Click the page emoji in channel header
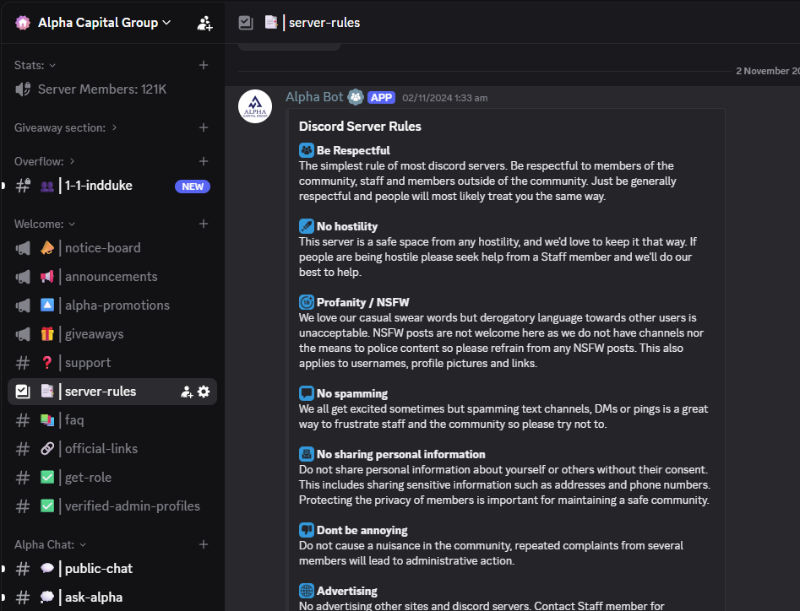Viewport: 800px width, 611px height. point(271,23)
